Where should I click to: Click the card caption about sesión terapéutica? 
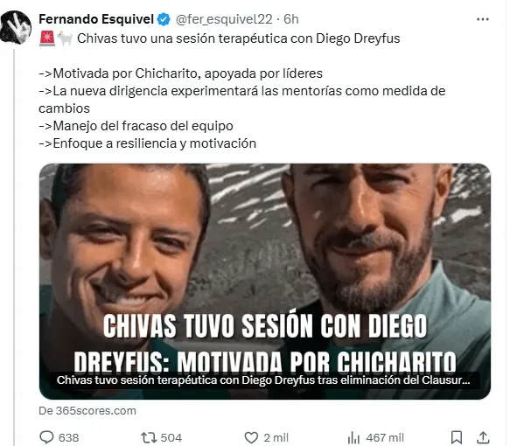pos(263,380)
